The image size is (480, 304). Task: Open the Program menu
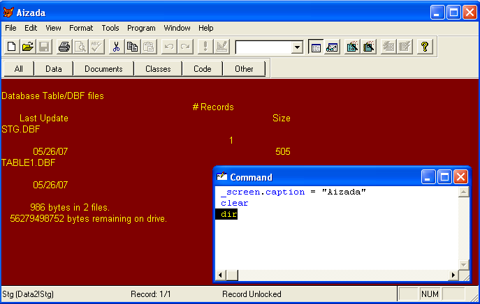pyautogui.click(x=141, y=28)
